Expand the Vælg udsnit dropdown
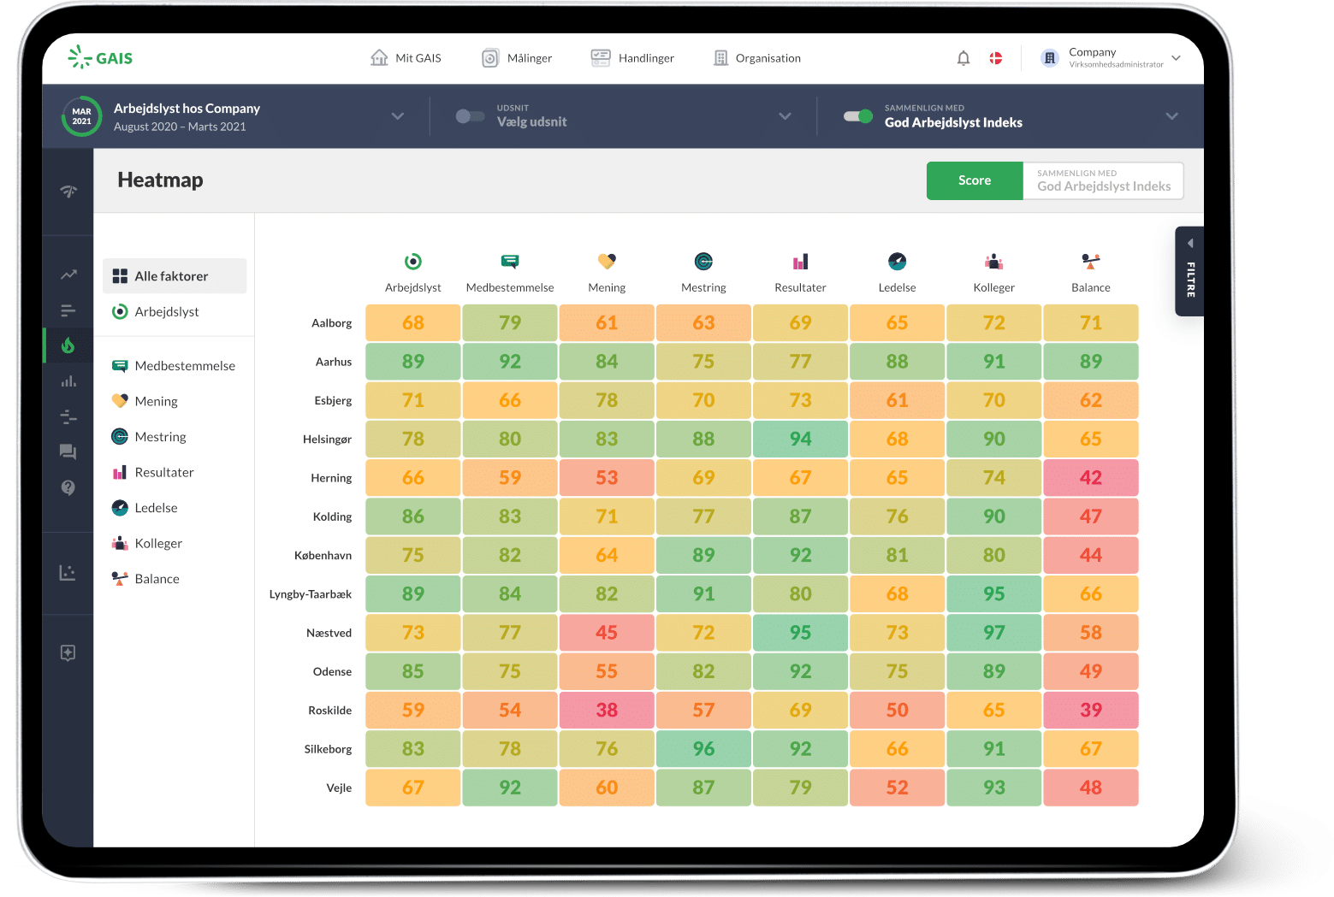This screenshot has width=1334, height=897. (785, 116)
